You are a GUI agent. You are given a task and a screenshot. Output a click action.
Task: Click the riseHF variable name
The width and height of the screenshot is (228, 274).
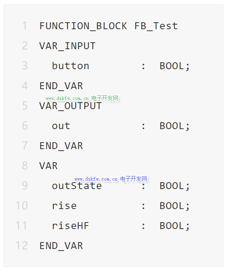click(71, 226)
